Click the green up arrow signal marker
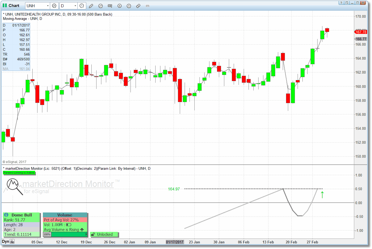 (x=322, y=195)
